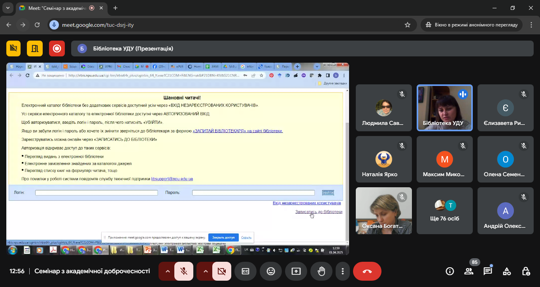Image resolution: width=540 pixels, height=287 pixels.
Task: Unmute the microphone in the call bar
Action: point(184,271)
